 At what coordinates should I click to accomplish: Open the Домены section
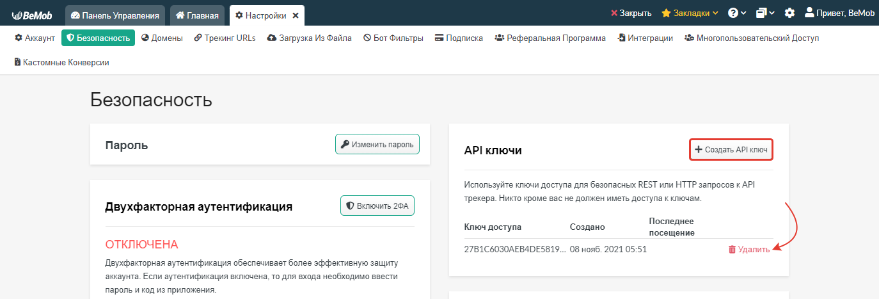coord(162,38)
